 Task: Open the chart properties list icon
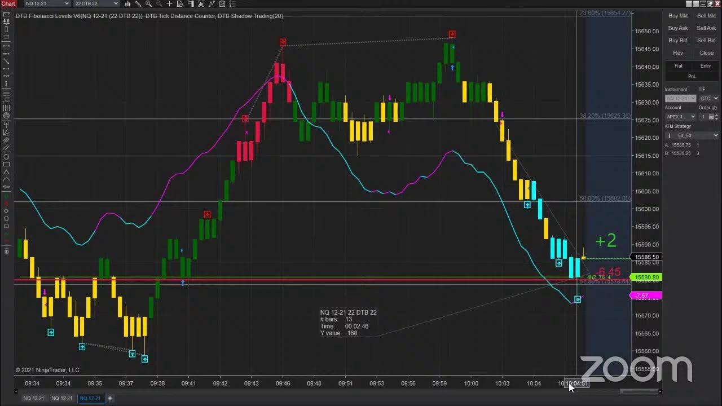click(x=233, y=4)
